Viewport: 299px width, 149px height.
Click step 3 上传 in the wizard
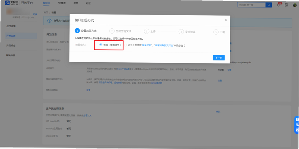point(150,31)
